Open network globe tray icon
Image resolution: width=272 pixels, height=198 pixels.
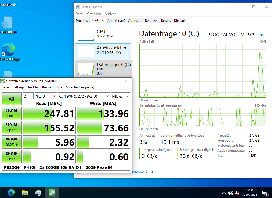pyautogui.click(x=231, y=193)
